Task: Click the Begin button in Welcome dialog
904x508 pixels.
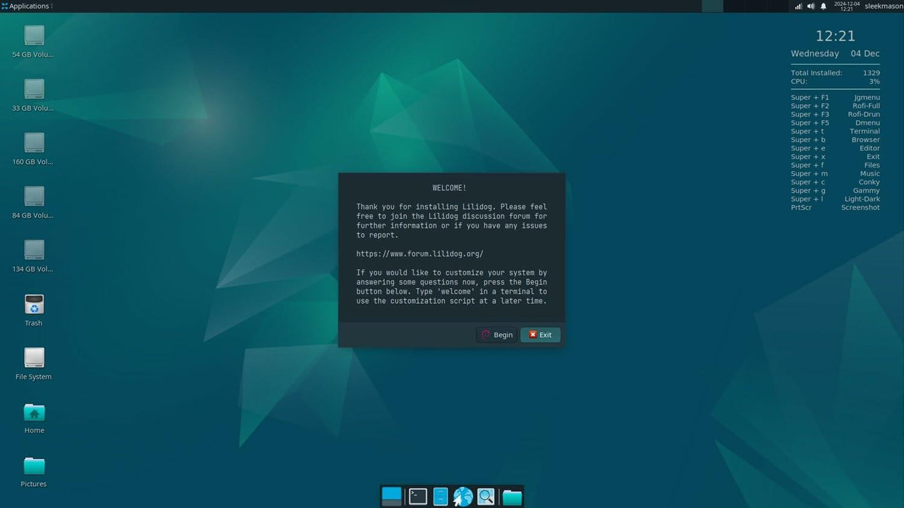Action: tap(497, 335)
